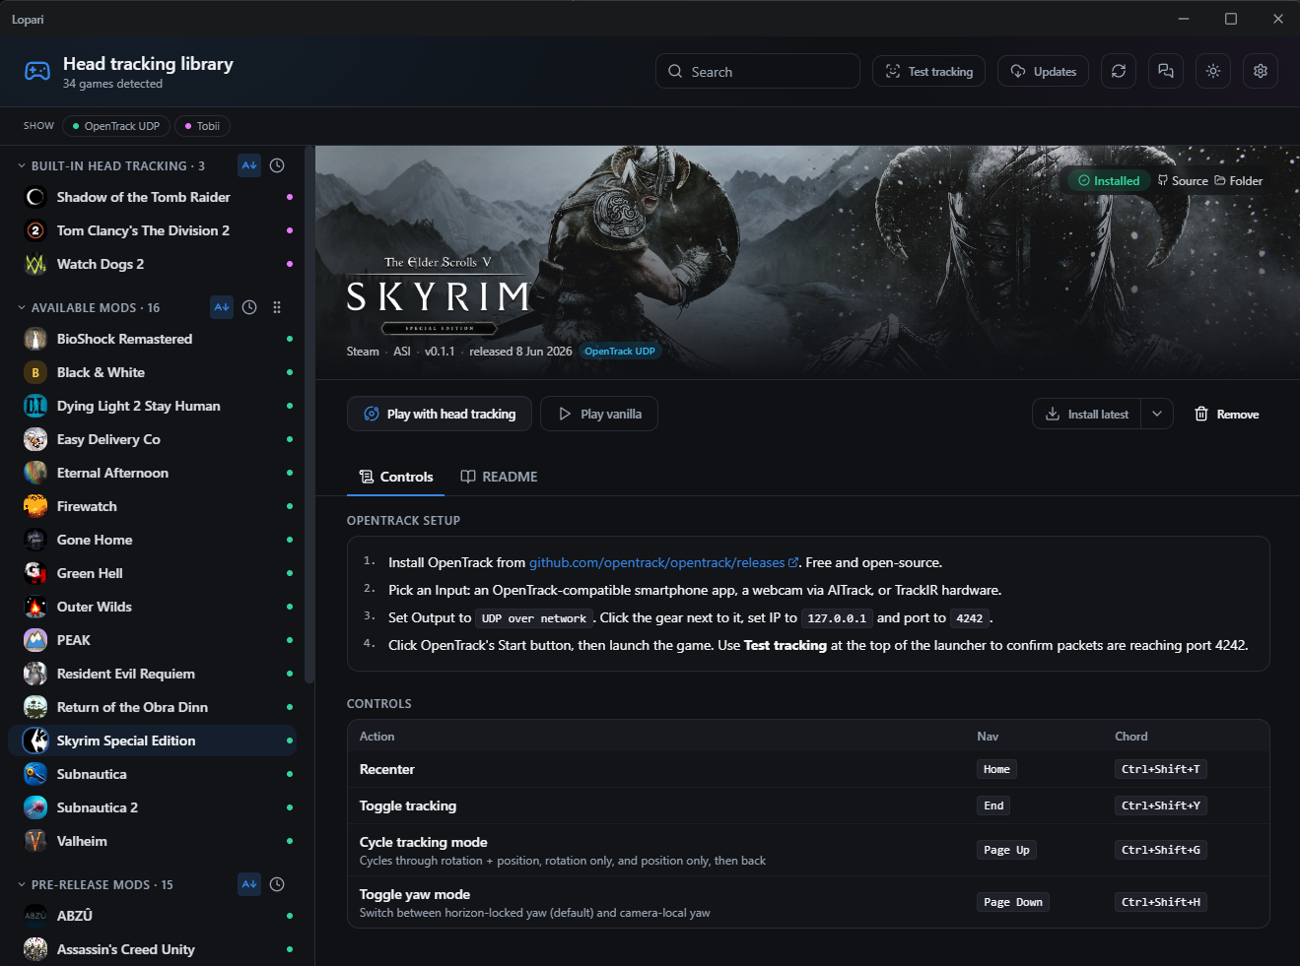
Task: Toggle the OpenTrack UDP filter chip
Action: coord(116,126)
